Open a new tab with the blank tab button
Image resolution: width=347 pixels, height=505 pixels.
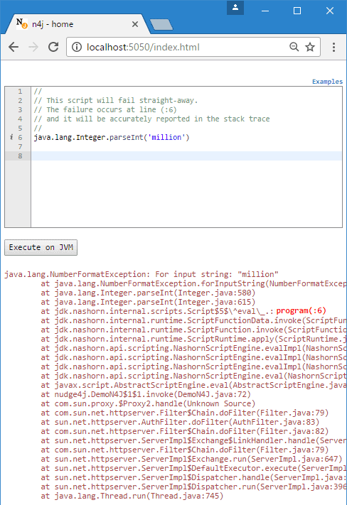[x=161, y=25]
